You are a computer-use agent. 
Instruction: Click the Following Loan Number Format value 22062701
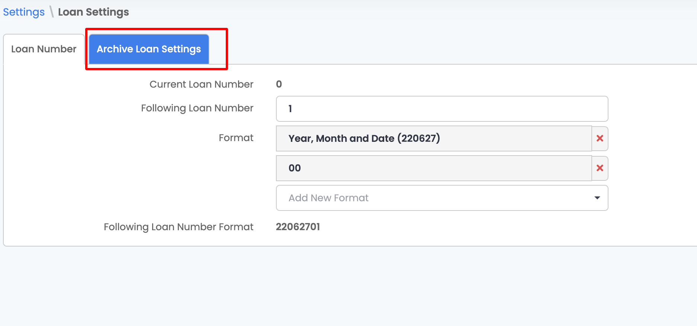(298, 226)
